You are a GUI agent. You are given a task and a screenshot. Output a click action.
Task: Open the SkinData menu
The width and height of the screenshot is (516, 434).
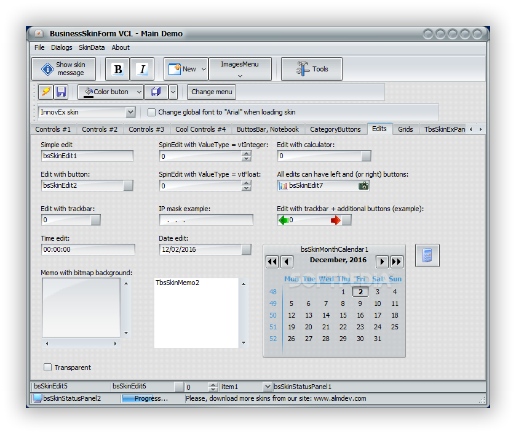pyautogui.click(x=92, y=47)
